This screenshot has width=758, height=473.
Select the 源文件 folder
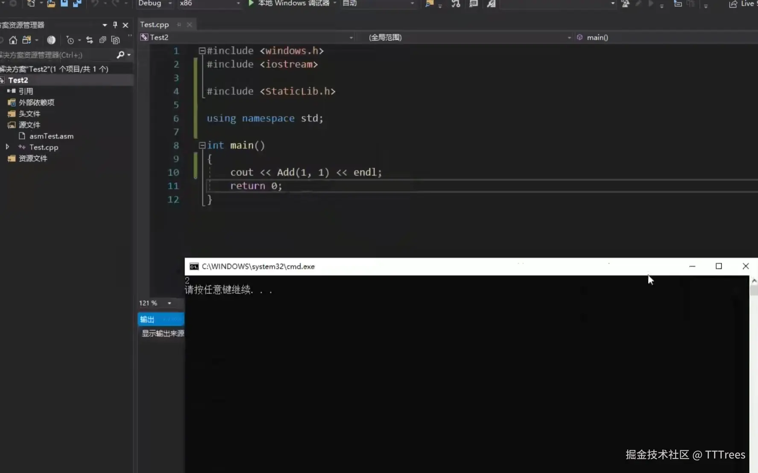(x=29, y=125)
